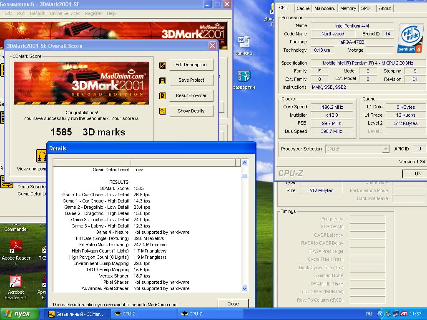
Task: Select the Fill Rate (Multi-Texturing) row
Action: (147, 245)
